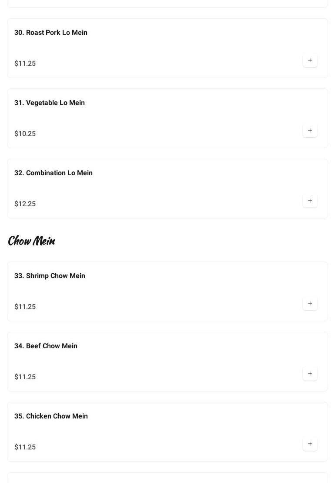The width and height of the screenshot is (335, 483).
Task: Select 34. Beef Chow Mein item name
Action: coord(46,346)
